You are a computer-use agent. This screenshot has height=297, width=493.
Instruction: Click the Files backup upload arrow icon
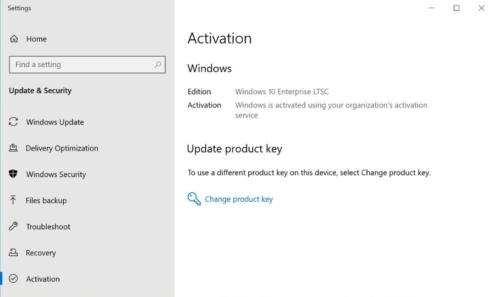(x=14, y=200)
